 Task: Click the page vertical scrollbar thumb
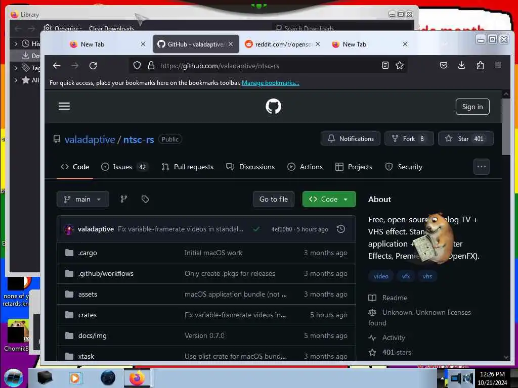tap(505, 126)
